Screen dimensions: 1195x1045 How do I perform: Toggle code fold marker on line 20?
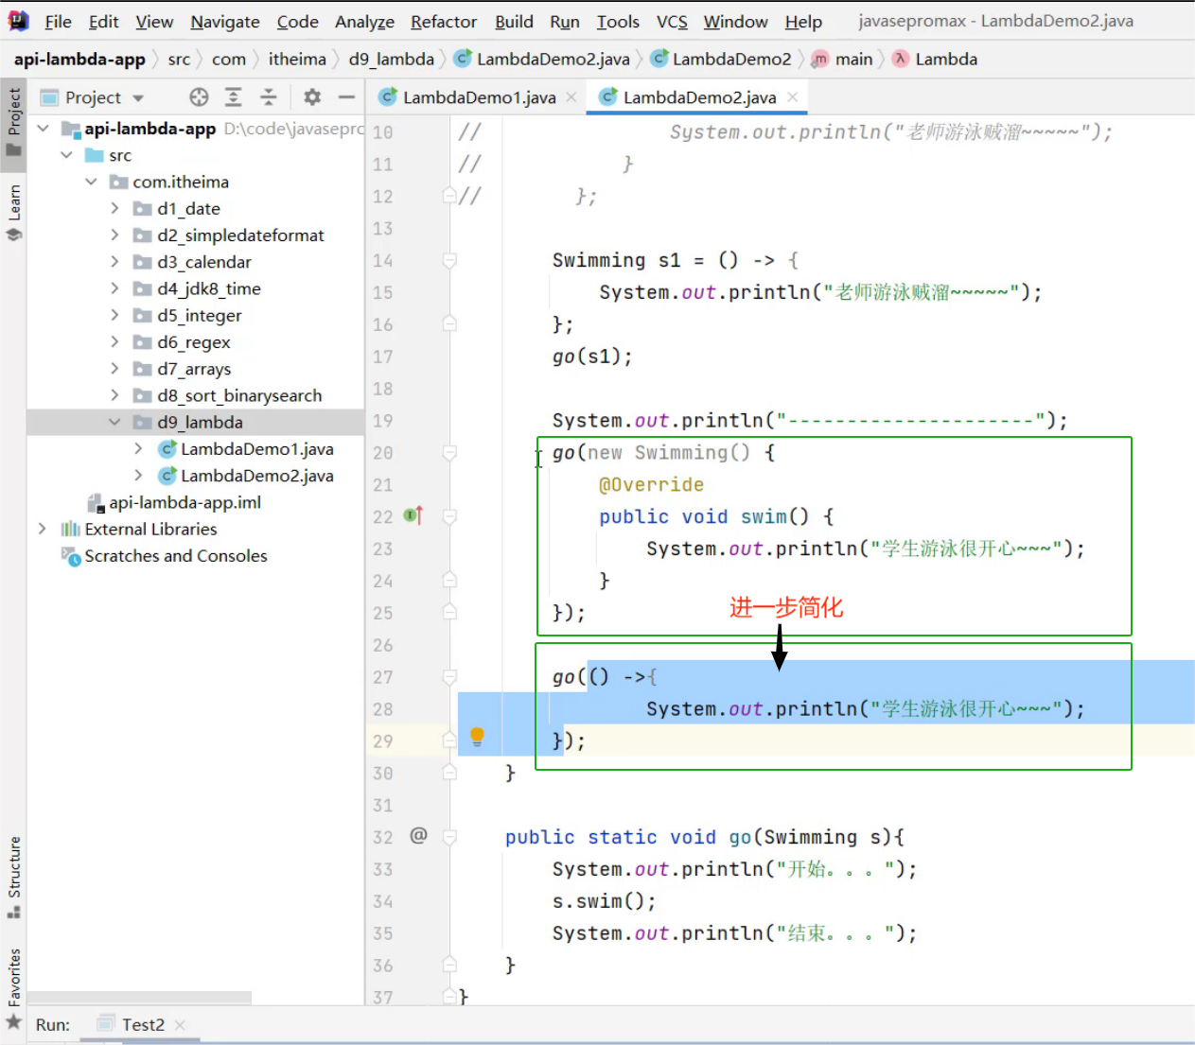tap(450, 453)
